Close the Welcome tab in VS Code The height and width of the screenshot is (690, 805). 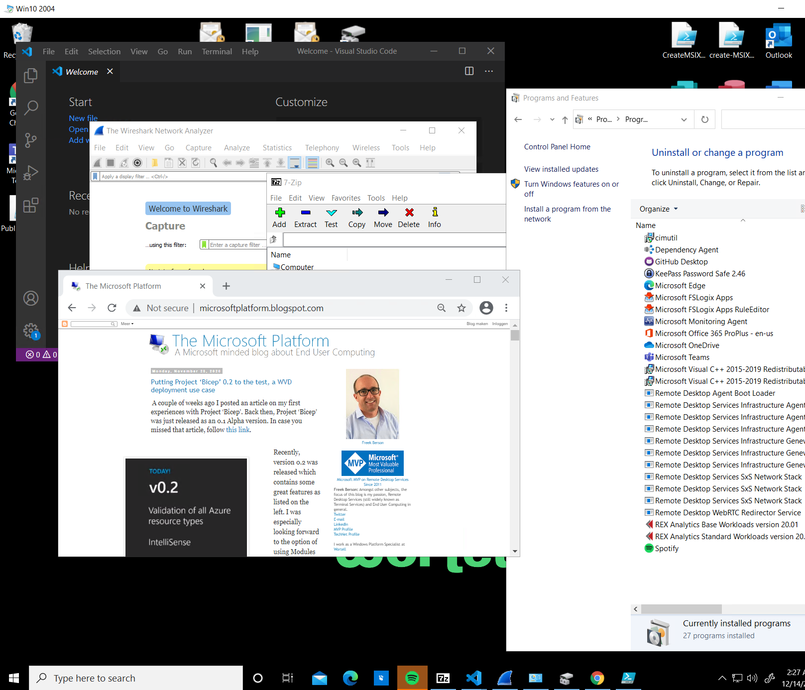[x=110, y=72]
